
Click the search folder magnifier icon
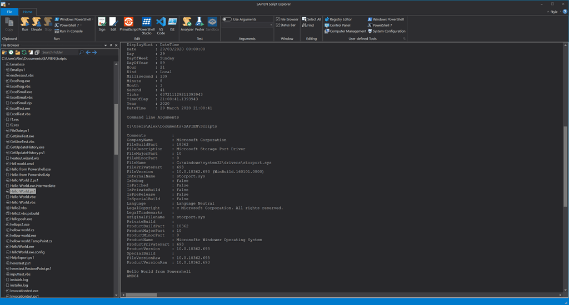(81, 52)
